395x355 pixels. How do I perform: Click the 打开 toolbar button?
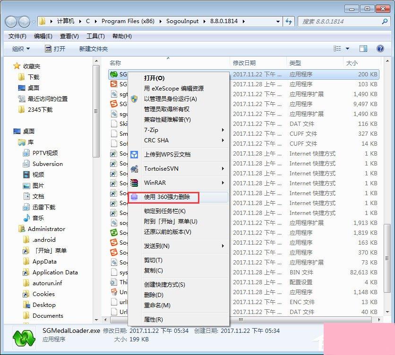(x=55, y=49)
